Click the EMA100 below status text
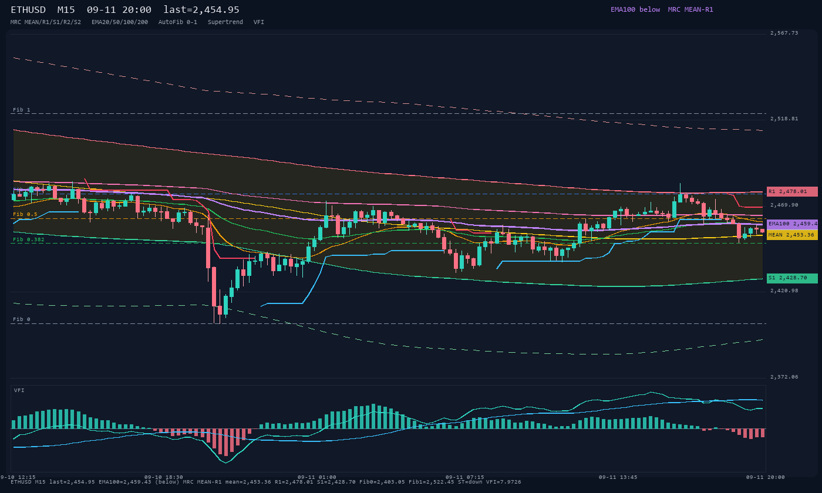 point(635,9)
